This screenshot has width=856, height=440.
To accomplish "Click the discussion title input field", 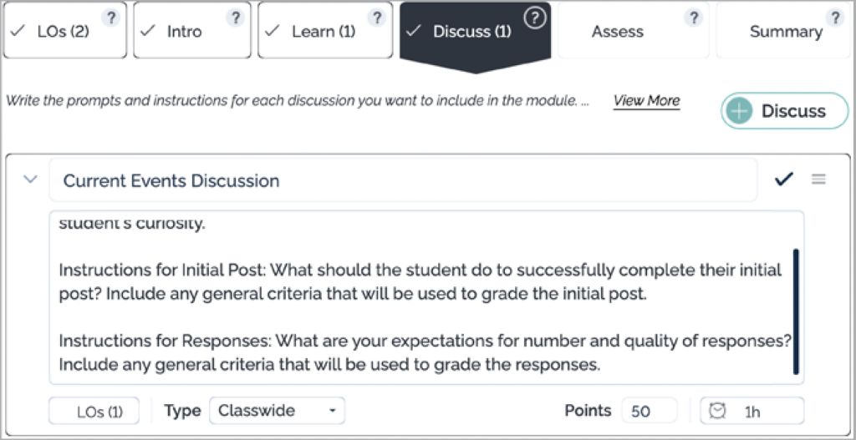I will tap(403, 180).
